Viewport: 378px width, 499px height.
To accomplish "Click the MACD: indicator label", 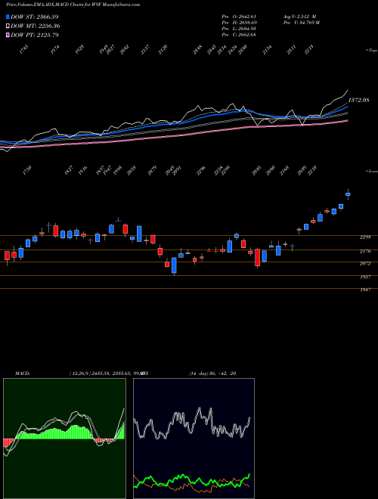I will [22, 373].
